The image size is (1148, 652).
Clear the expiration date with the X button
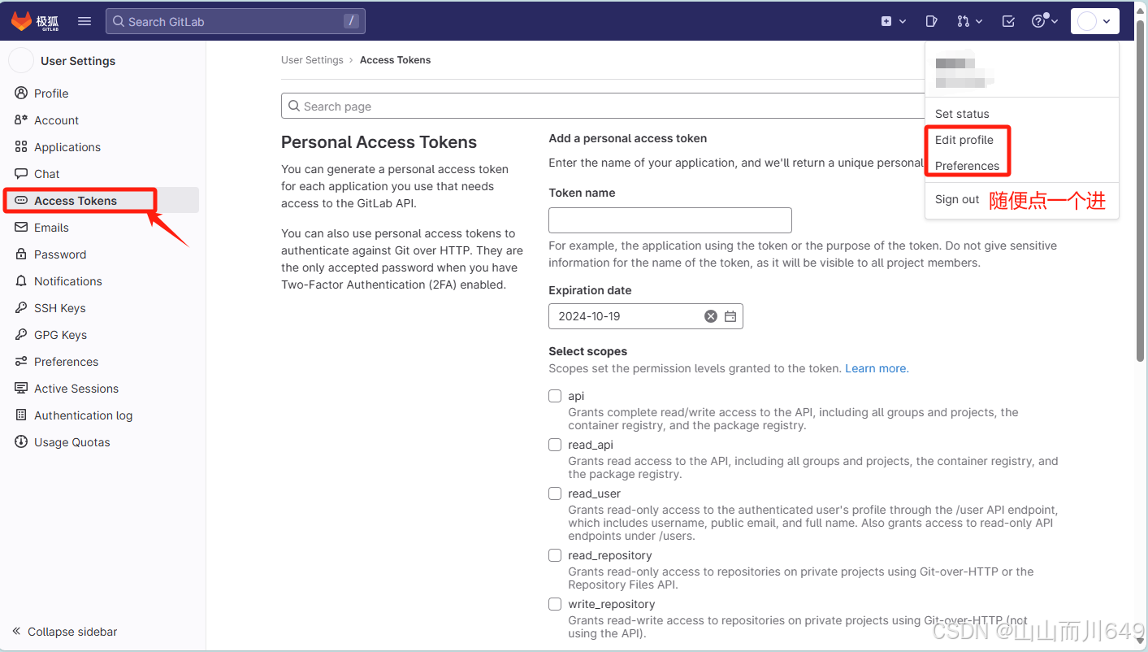tap(710, 316)
